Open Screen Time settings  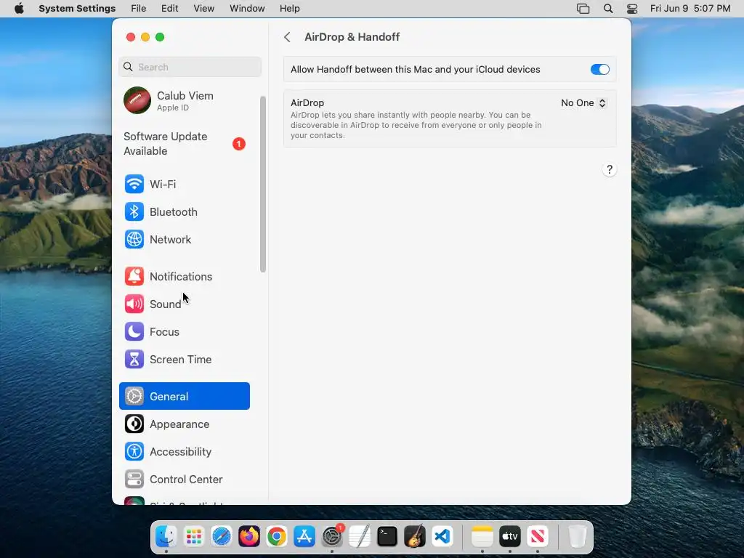(184, 359)
